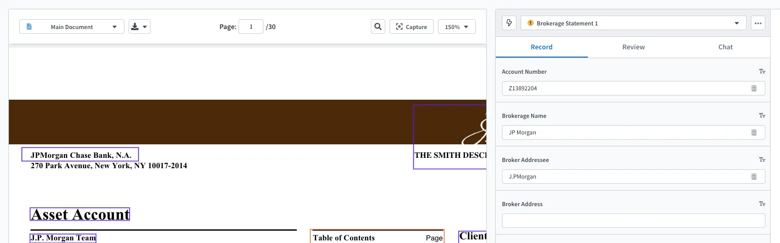
Task: Click text format icon beside Broker Address
Action: (x=762, y=204)
